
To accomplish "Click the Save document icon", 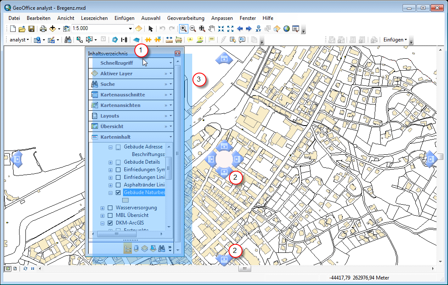I will pyautogui.click(x=31, y=29).
